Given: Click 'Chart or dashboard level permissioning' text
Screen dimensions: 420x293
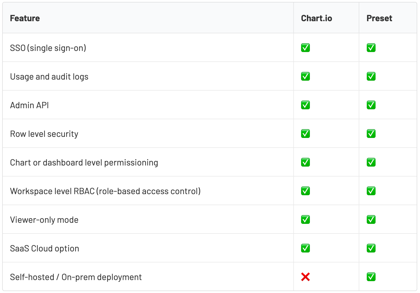Looking at the screenshot, I should (84, 162).
